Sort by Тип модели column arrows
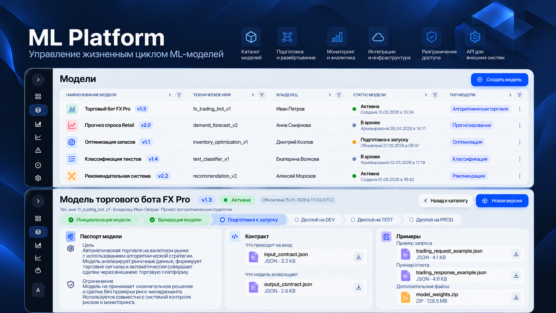This screenshot has width=556, height=313. click(x=510, y=95)
